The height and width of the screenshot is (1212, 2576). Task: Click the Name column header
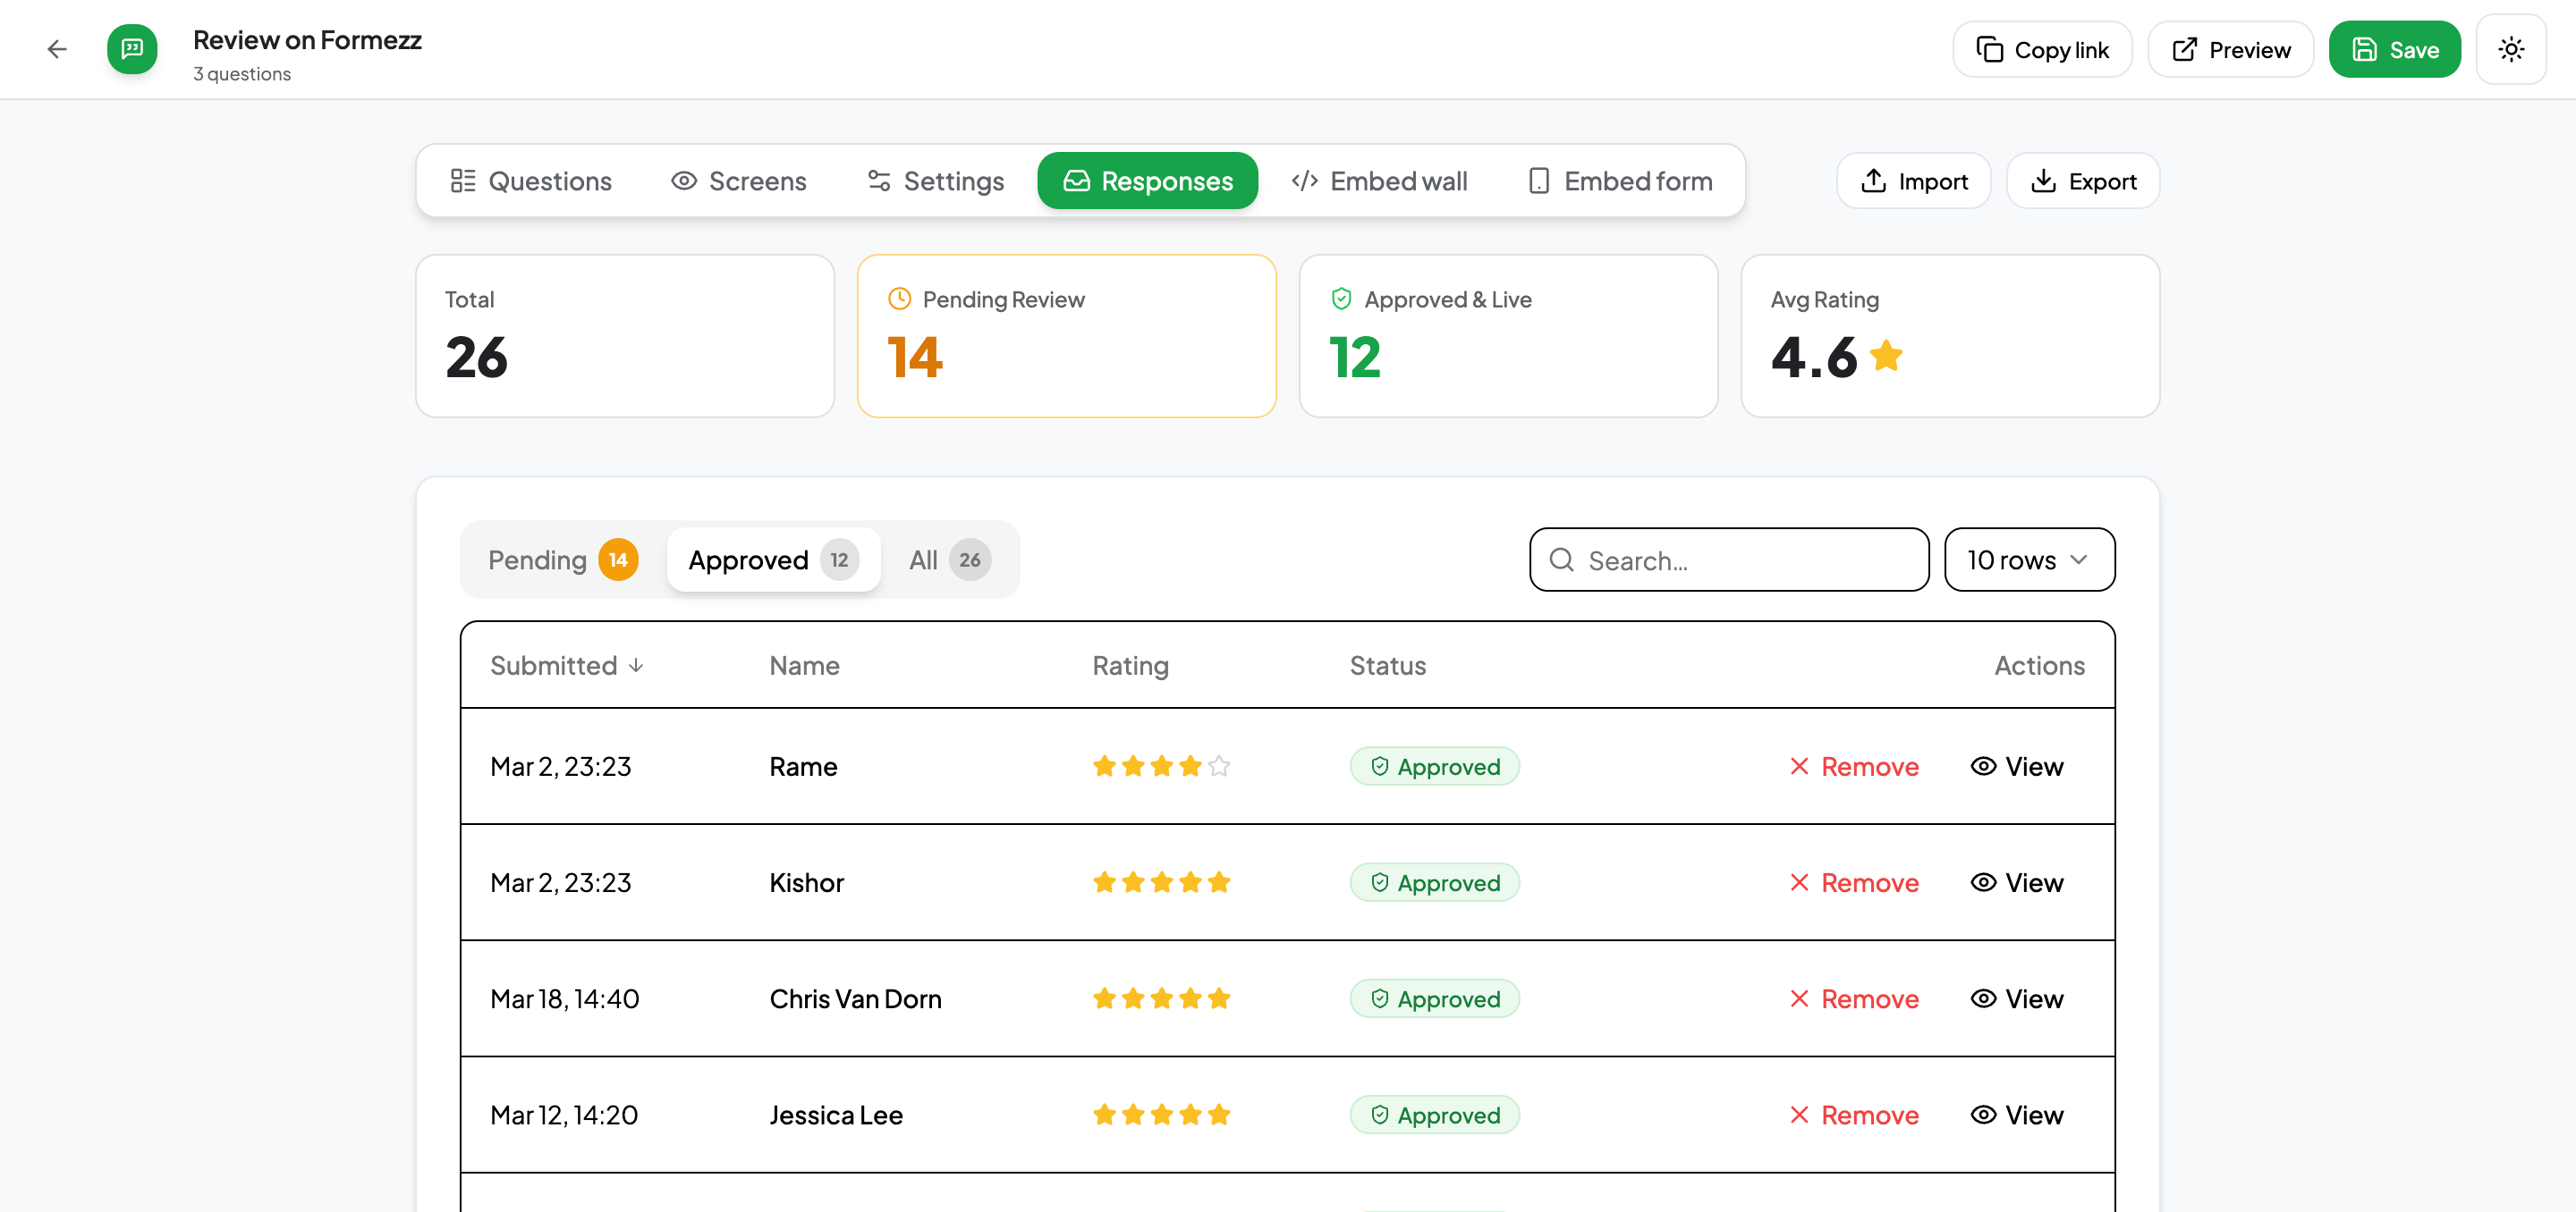coord(804,666)
